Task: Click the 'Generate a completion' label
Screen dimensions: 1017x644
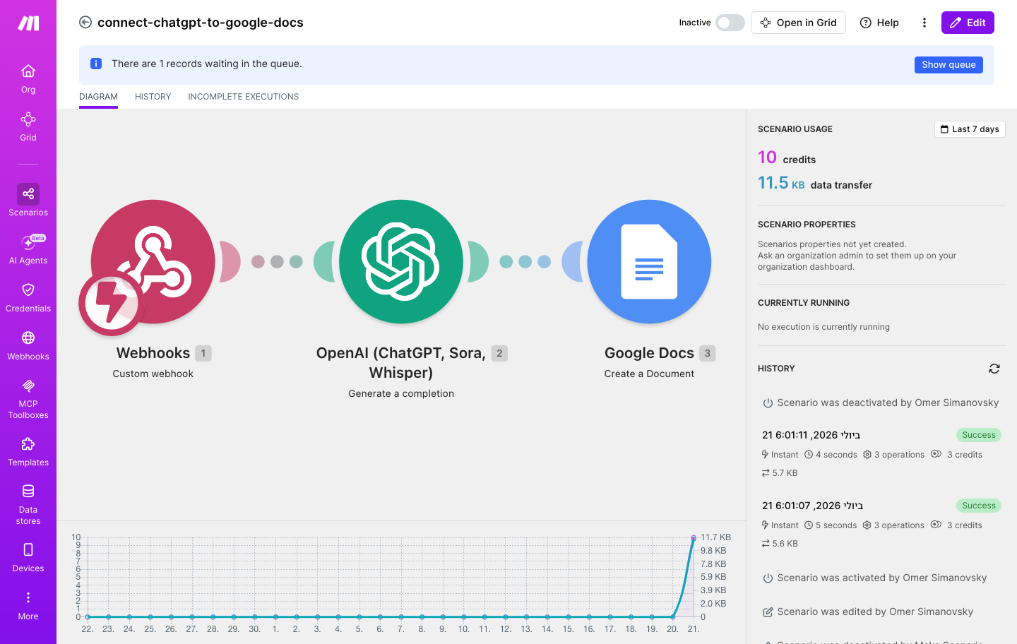Action: pyautogui.click(x=401, y=393)
